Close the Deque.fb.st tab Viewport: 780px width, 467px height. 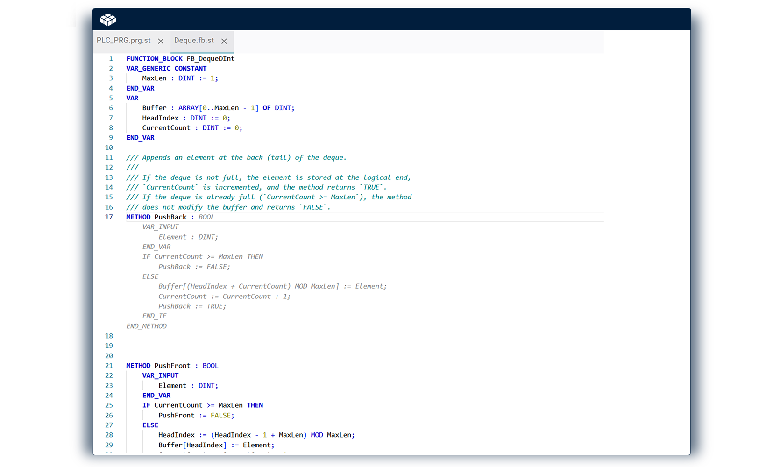click(x=224, y=41)
